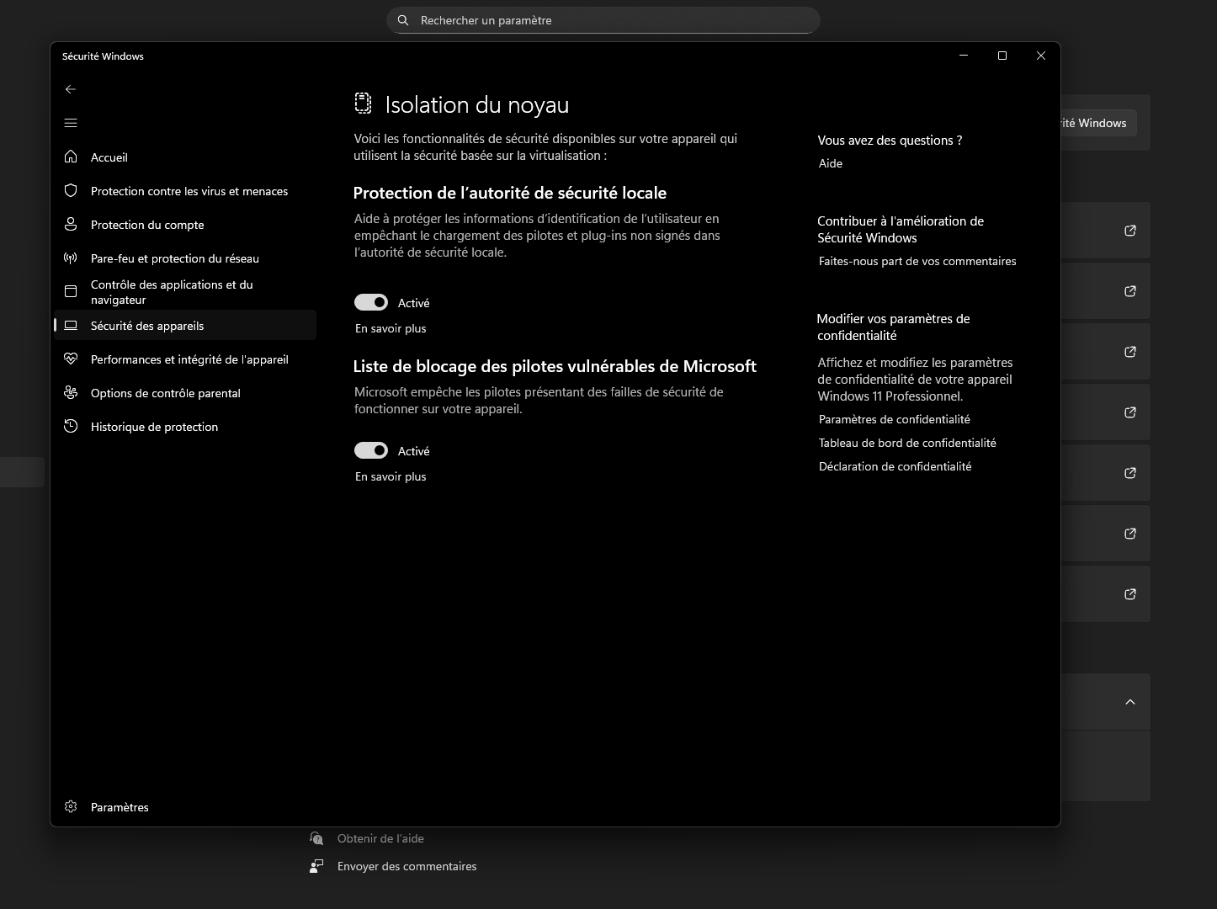Disable the Microsoft vulnerable driver blocklist toggle
Screen dimensions: 1217x909
[x=371, y=450]
